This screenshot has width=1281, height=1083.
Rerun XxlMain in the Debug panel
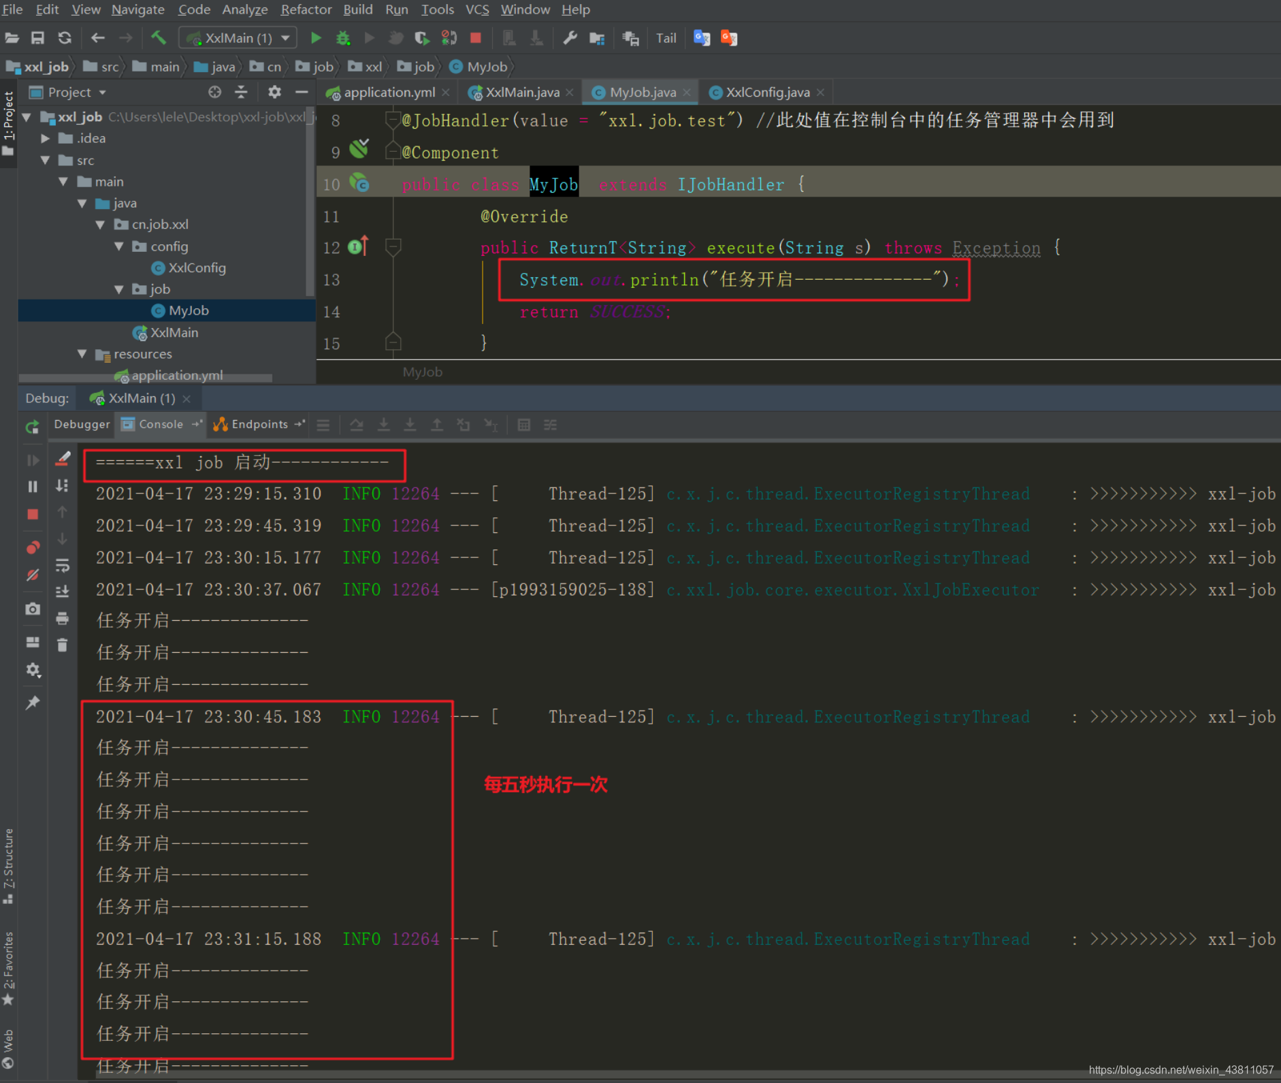click(32, 427)
